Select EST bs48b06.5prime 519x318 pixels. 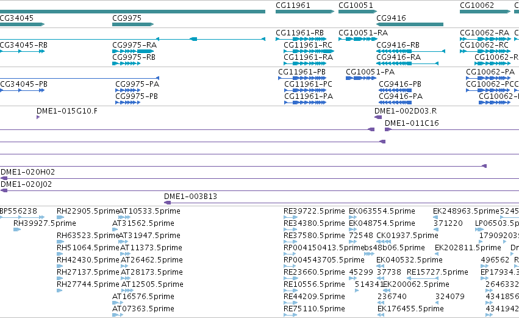pos(395,248)
